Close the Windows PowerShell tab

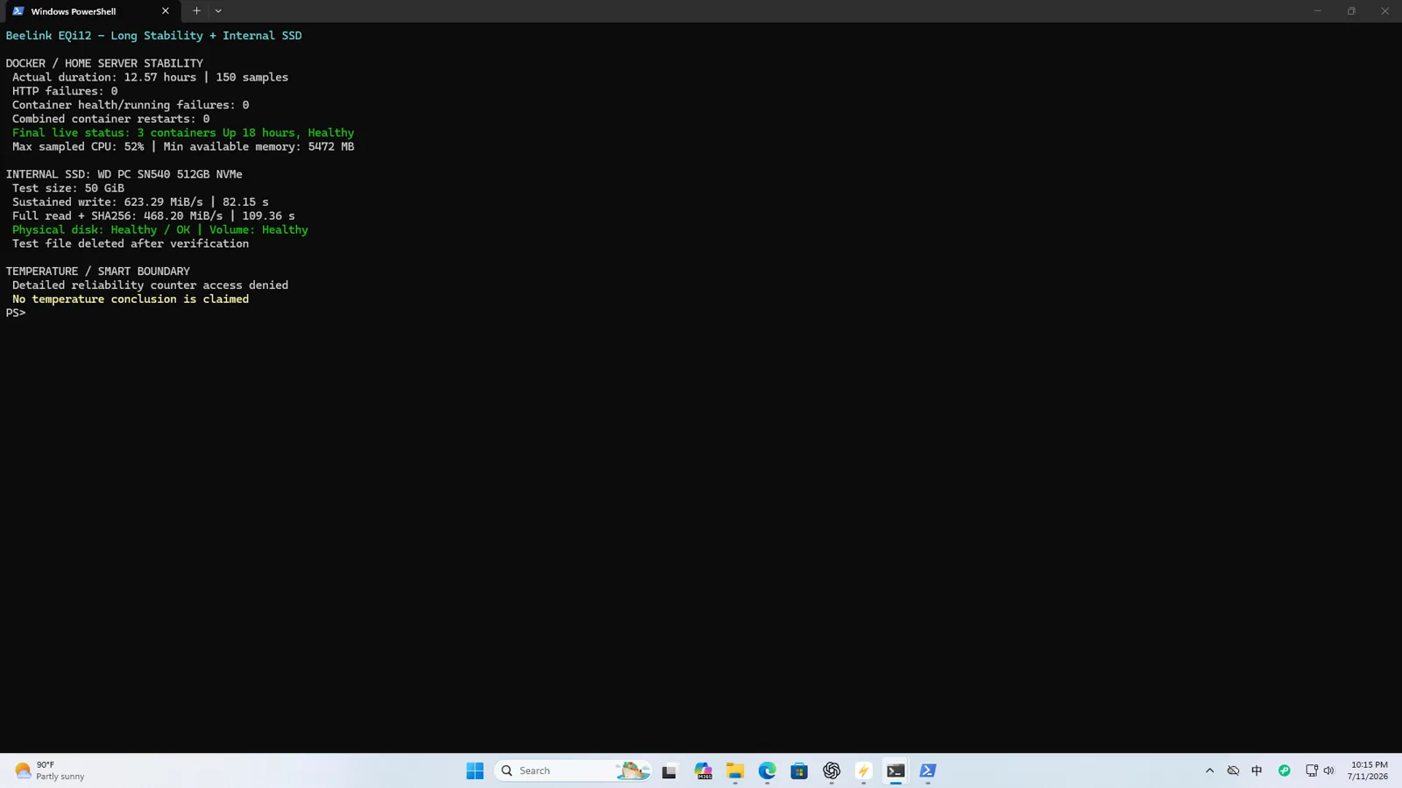pos(165,11)
